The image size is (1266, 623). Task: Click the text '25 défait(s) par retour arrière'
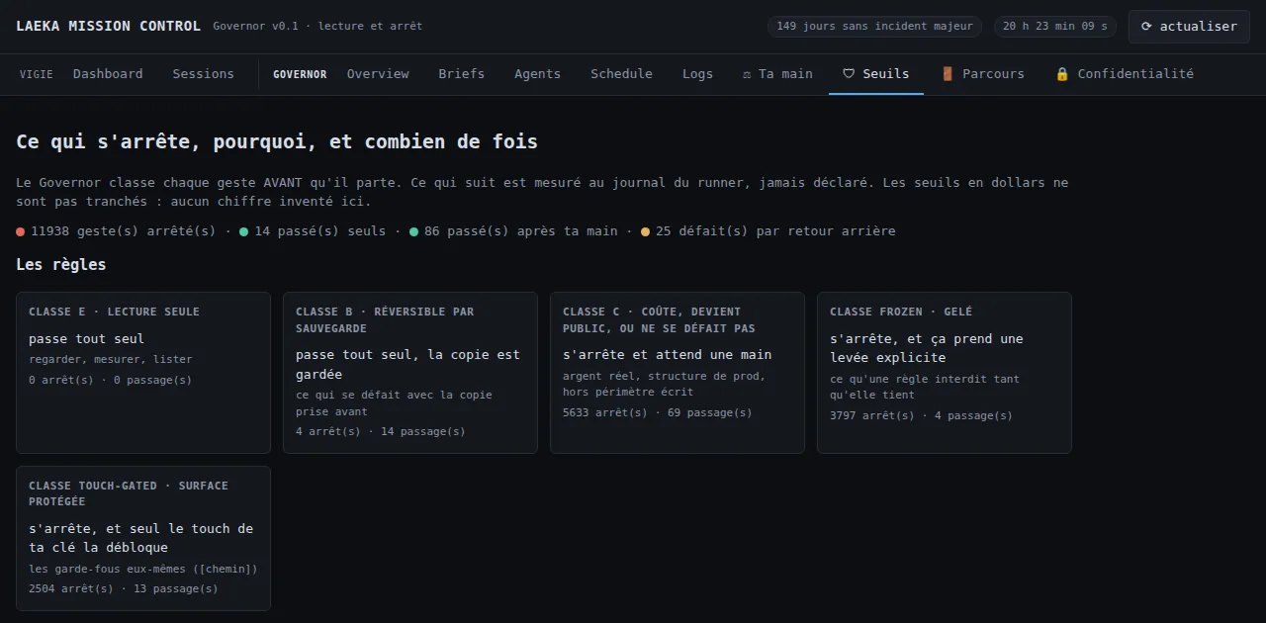pyautogui.click(x=775, y=231)
